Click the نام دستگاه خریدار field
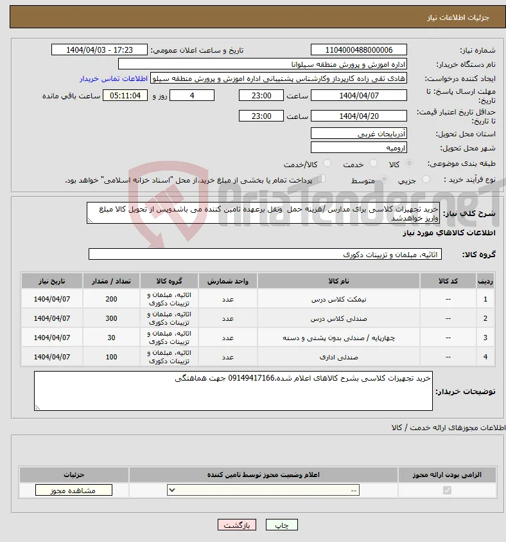 (263, 64)
